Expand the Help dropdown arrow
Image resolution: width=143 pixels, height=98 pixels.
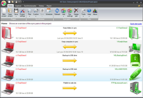(x=89, y=16)
